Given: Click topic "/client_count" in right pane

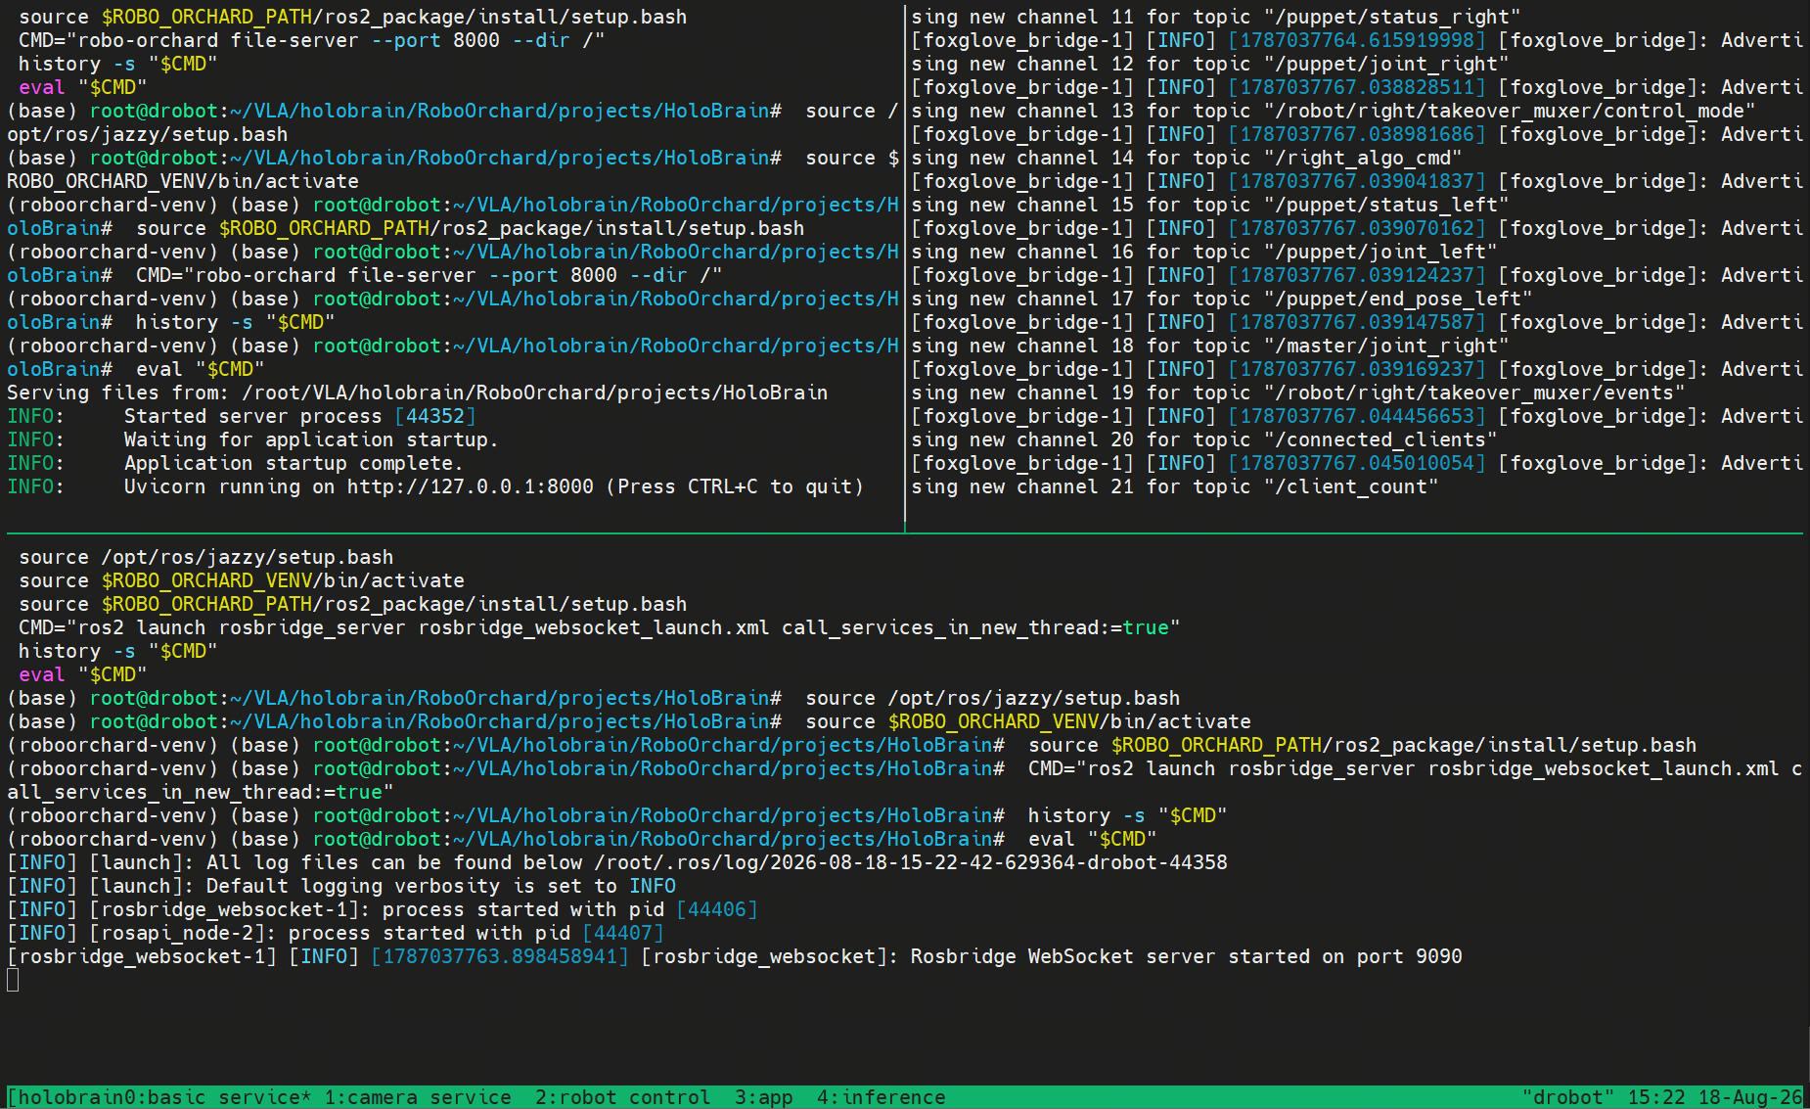Looking at the screenshot, I should [1351, 486].
